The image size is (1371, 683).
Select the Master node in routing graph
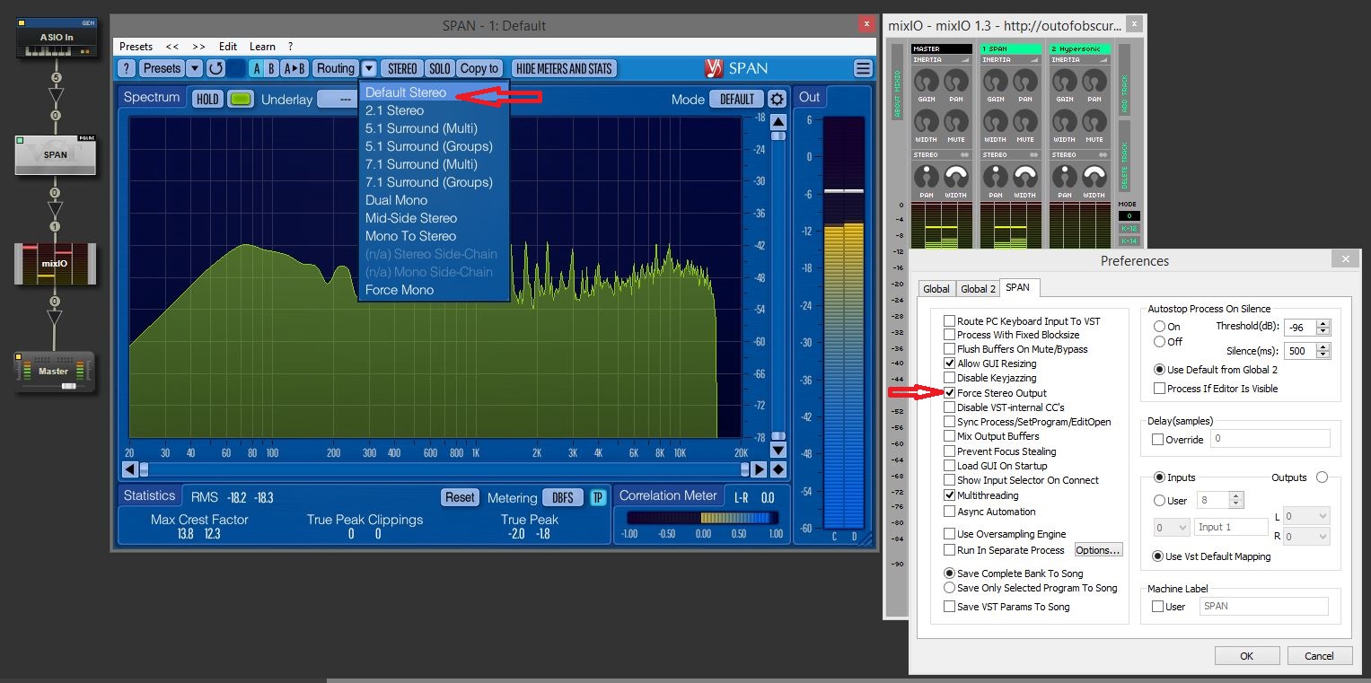pos(55,371)
